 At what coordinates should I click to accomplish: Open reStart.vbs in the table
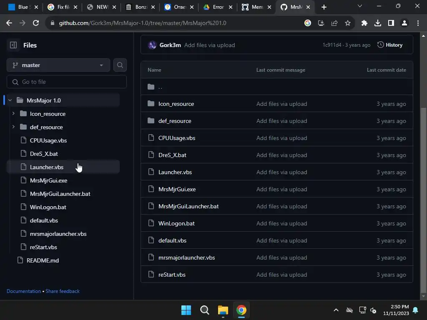(172, 275)
